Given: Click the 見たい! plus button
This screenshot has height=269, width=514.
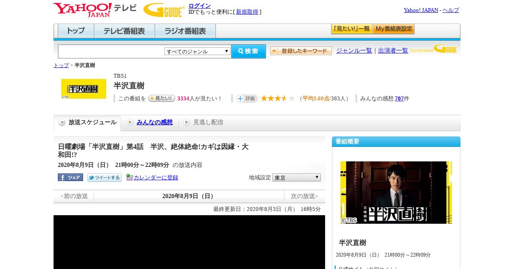Looking at the screenshot, I should pos(161,98).
